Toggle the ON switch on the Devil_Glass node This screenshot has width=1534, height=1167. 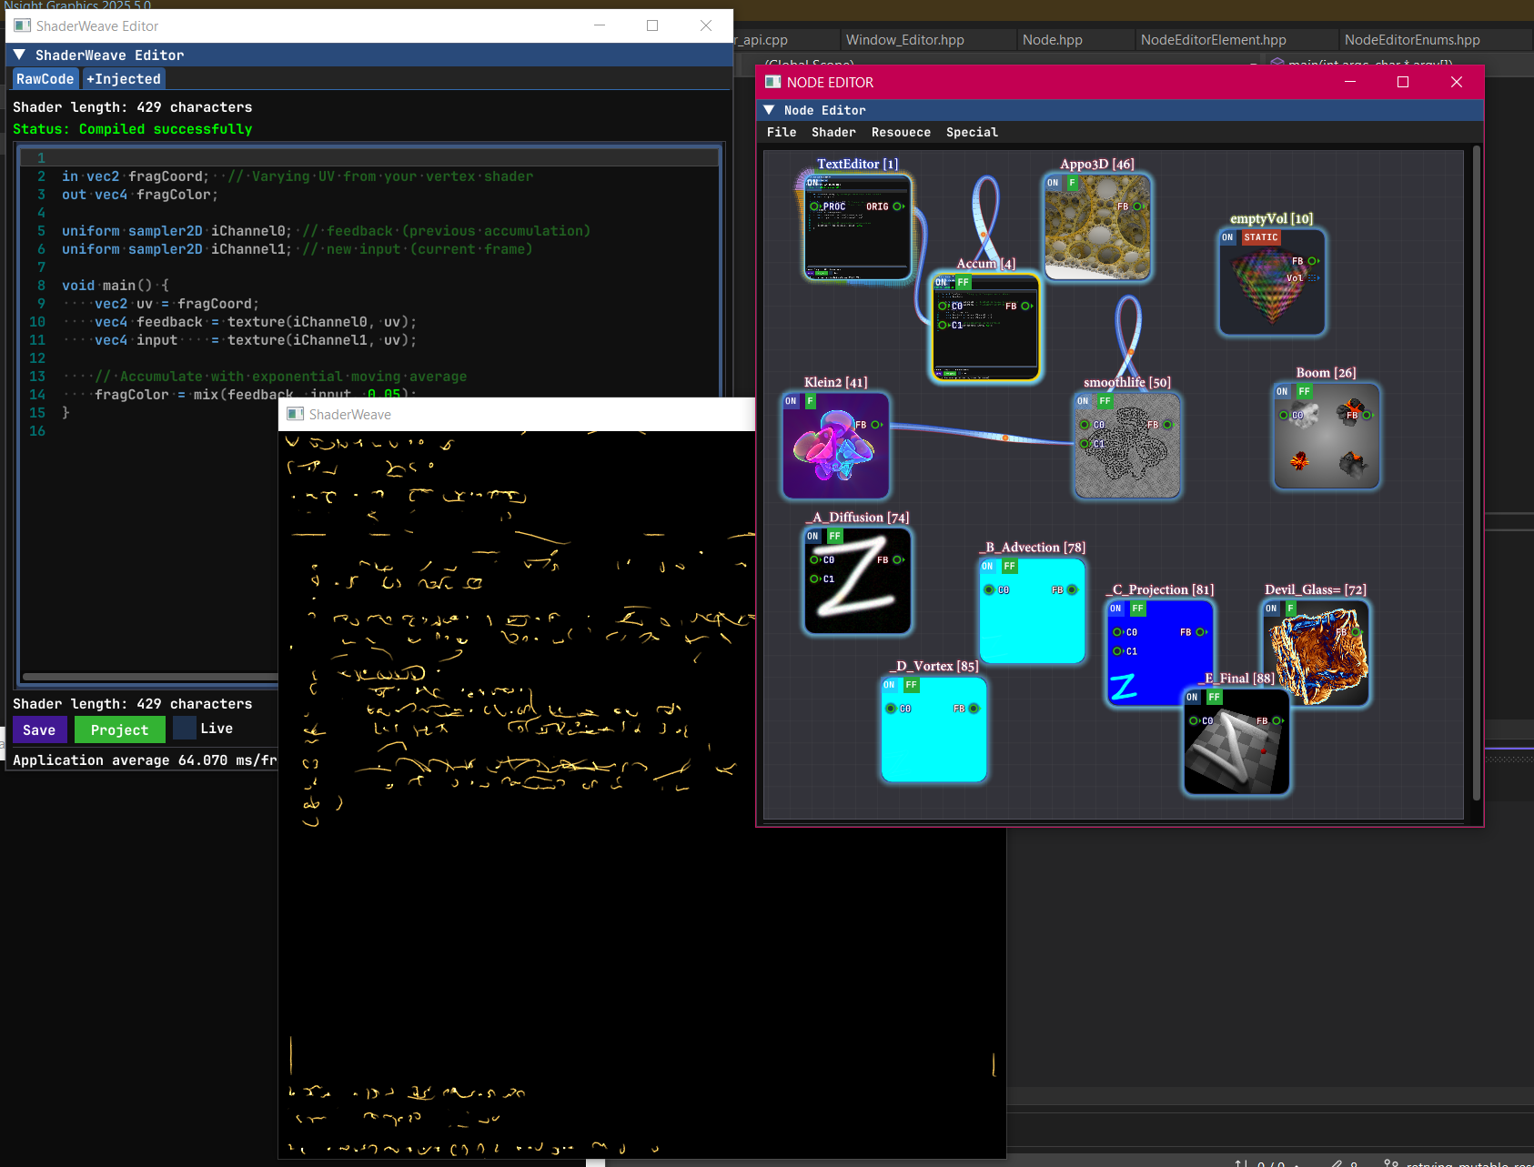[1271, 608]
